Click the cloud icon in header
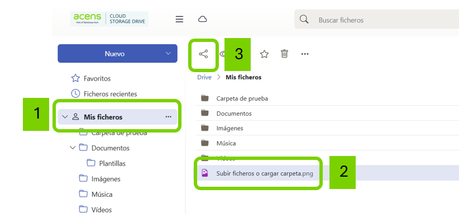 point(203,20)
